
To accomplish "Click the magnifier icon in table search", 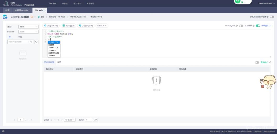I will click(31, 42).
